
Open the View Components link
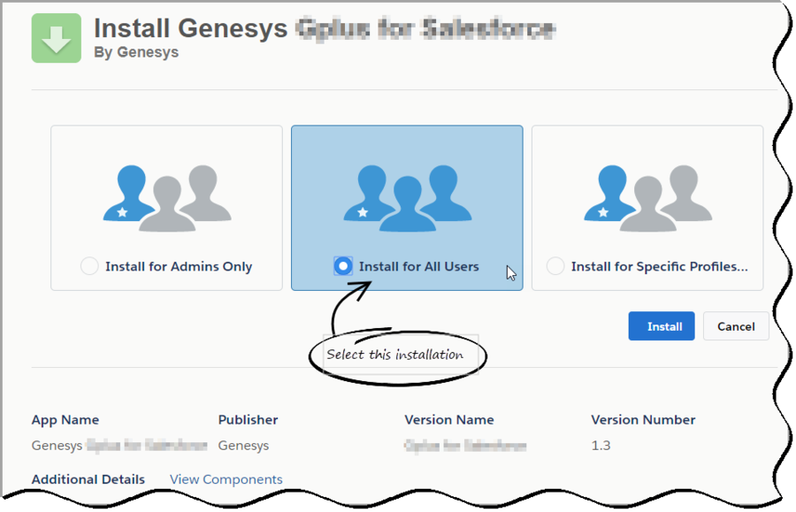[x=226, y=479]
